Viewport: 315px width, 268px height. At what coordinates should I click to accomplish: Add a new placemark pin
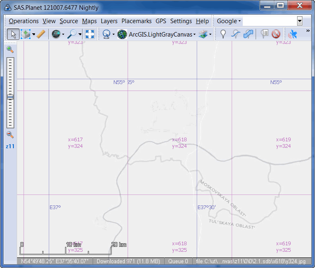[223, 35]
